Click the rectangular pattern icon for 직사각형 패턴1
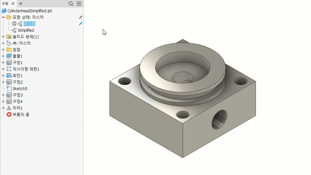Image resolution: width=311 pixels, height=175 pixels. click(x=9, y=69)
